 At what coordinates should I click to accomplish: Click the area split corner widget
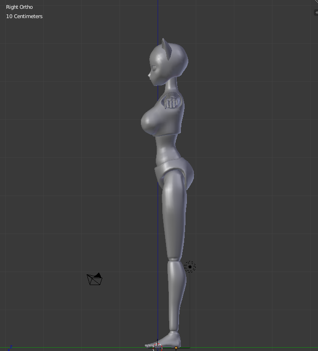click(x=316, y=1)
